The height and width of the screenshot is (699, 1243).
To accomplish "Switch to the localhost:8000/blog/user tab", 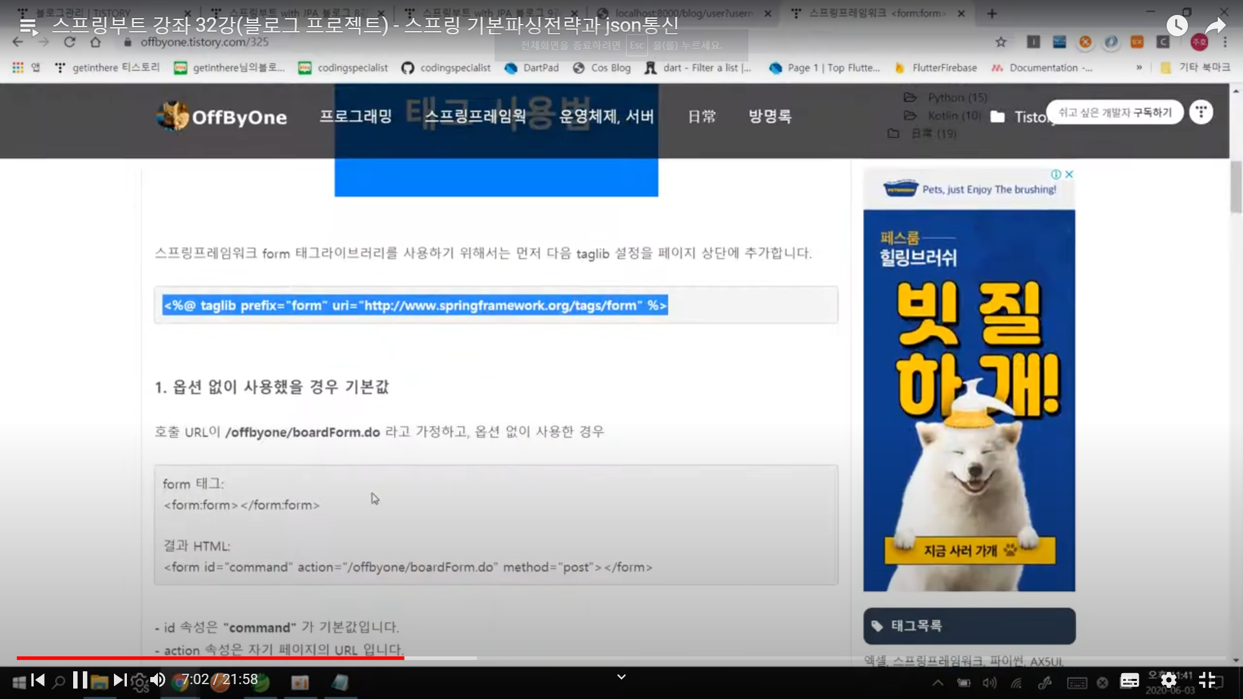I will pyautogui.click(x=684, y=13).
